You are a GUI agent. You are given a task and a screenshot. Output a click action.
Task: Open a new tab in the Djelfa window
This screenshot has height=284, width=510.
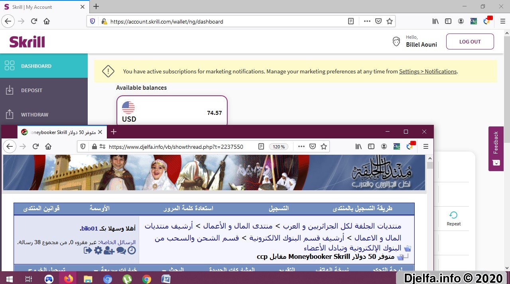click(x=114, y=132)
